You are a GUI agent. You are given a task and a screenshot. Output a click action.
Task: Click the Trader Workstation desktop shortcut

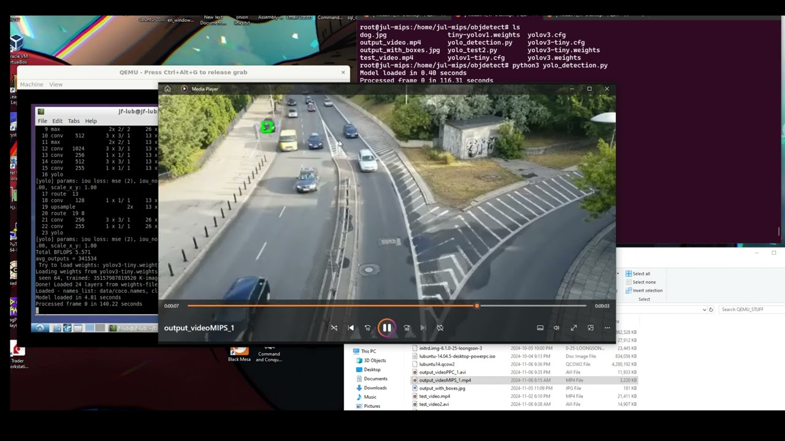point(18,355)
